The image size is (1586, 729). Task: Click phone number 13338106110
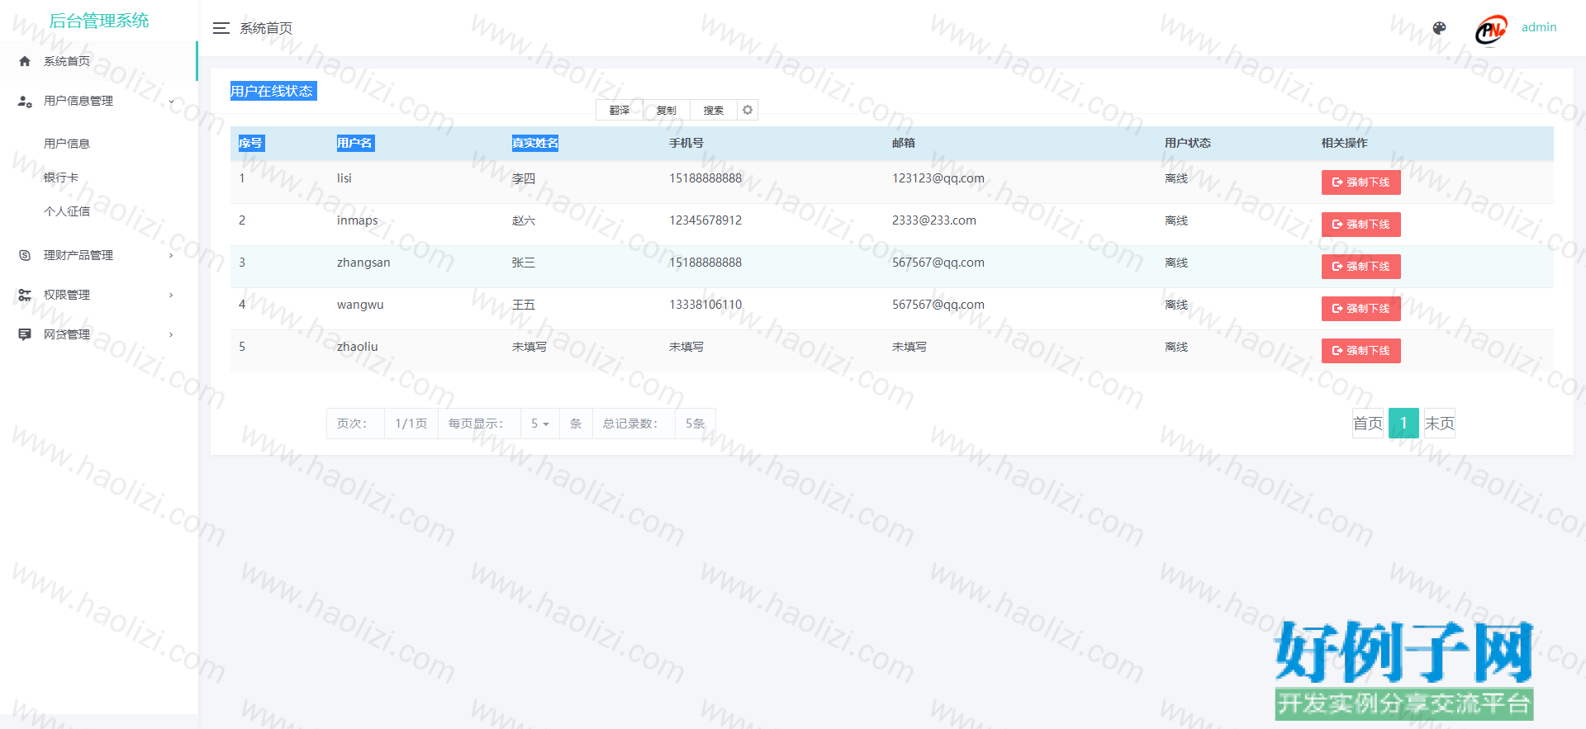pyautogui.click(x=705, y=305)
